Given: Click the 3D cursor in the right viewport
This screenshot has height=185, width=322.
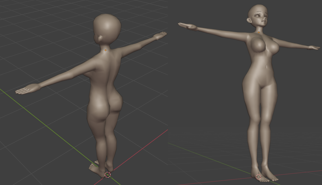Looking at the screenshot, I should coord(259,177).
